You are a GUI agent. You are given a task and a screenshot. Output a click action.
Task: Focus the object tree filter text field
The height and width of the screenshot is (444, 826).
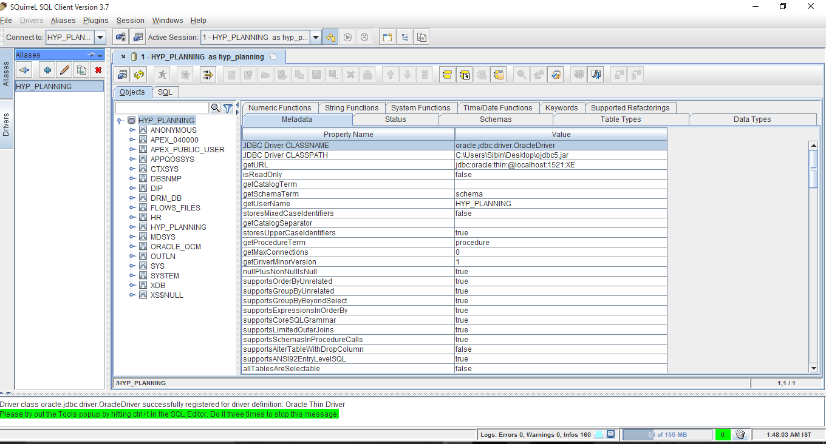click(x=162, y=108)
